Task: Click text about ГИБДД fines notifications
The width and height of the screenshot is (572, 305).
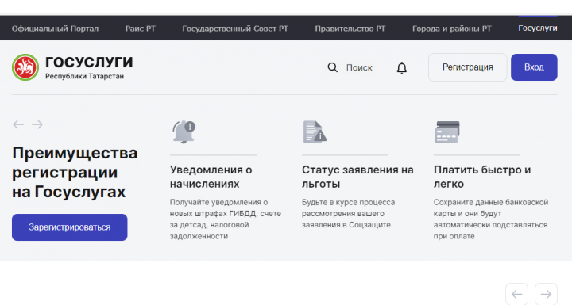Action: tap(226, 219)
